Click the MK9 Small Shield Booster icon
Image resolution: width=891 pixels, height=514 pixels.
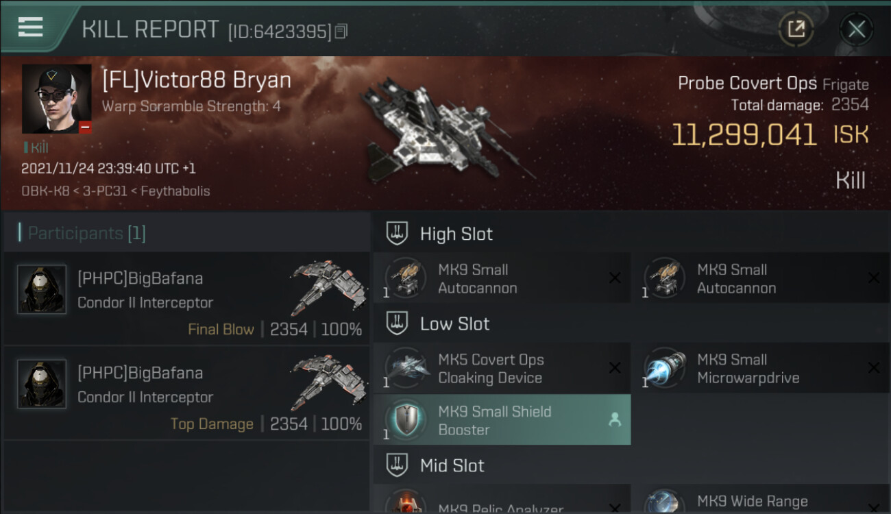[406, 420]
